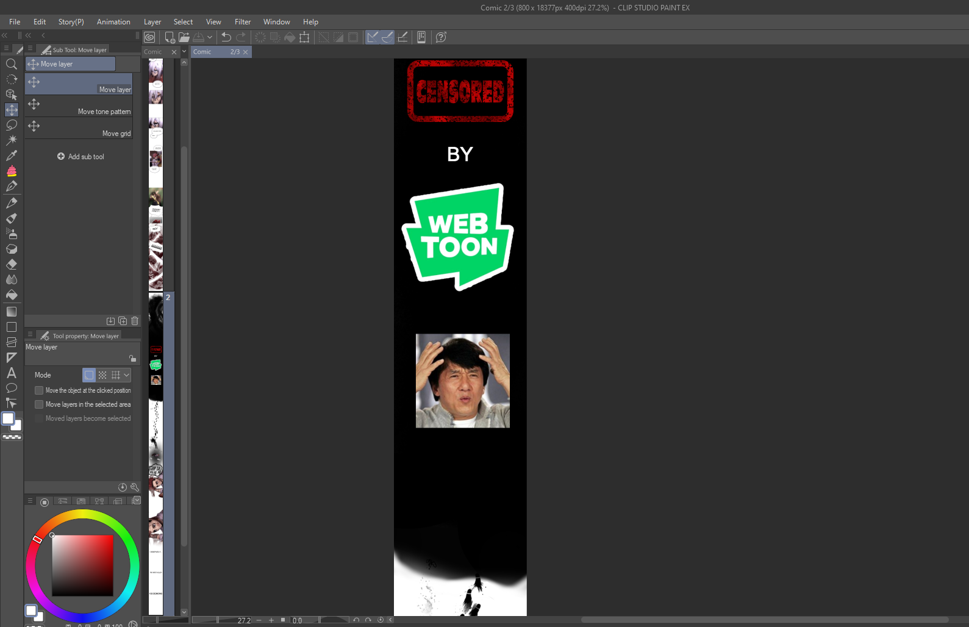
Task: Select the Gradient tool
Action: [x=11, y=312]
